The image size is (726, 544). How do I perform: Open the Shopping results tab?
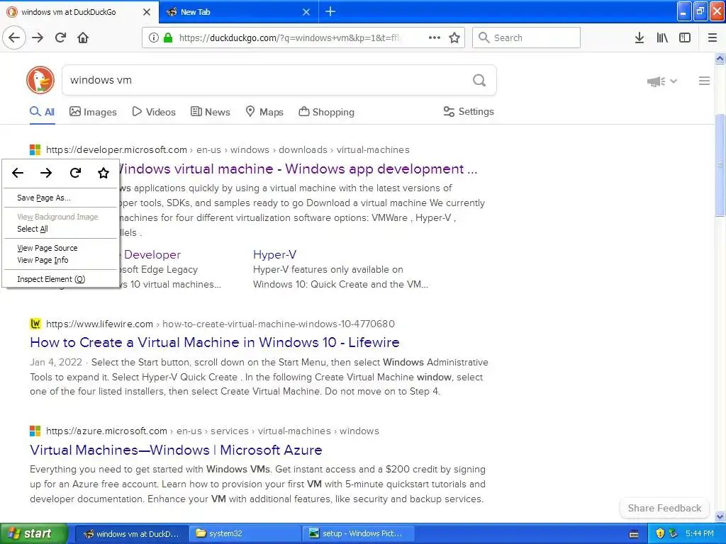pos(326,112)
